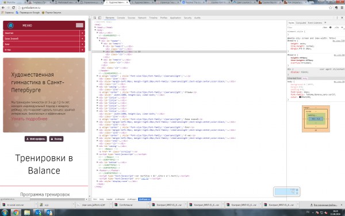This screenshot has height=216, width=345.
Task: Open Chrome from the Windows taskbar
Action: tap(16, 213)
